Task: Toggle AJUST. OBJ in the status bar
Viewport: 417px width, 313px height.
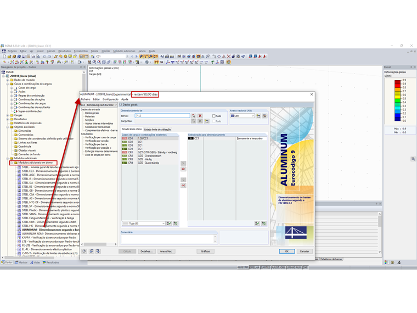Action: click(278, 267)
